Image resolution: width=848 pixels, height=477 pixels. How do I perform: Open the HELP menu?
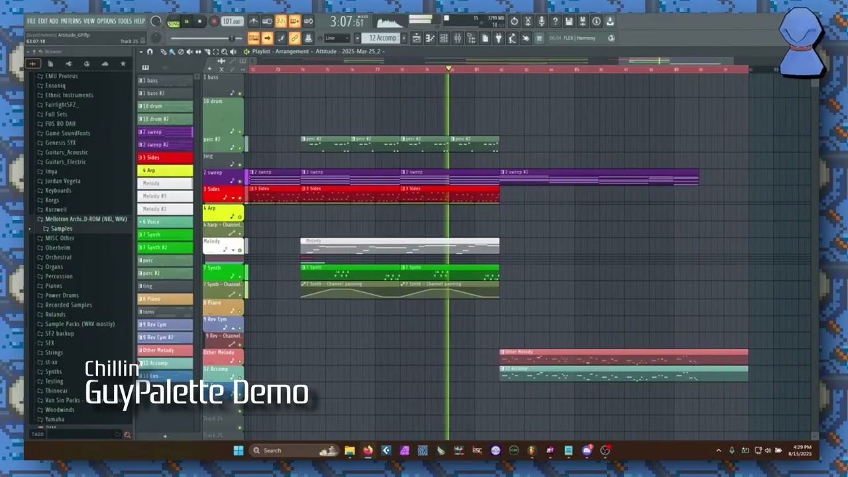(x=139, y=21)
